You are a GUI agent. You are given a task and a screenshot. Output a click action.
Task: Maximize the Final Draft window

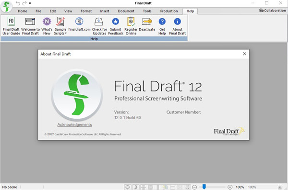tap(266, 3)
